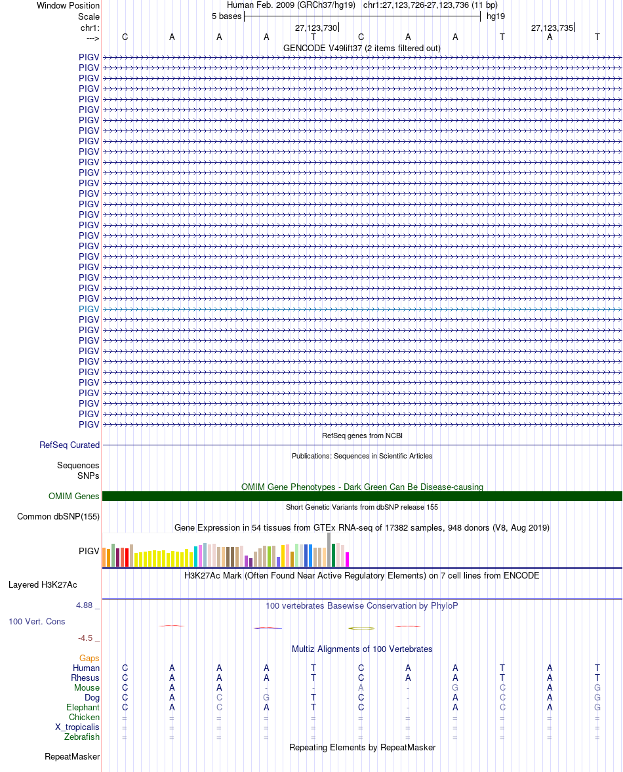
Task: Click the Window Position label
Action: [68, 5]
